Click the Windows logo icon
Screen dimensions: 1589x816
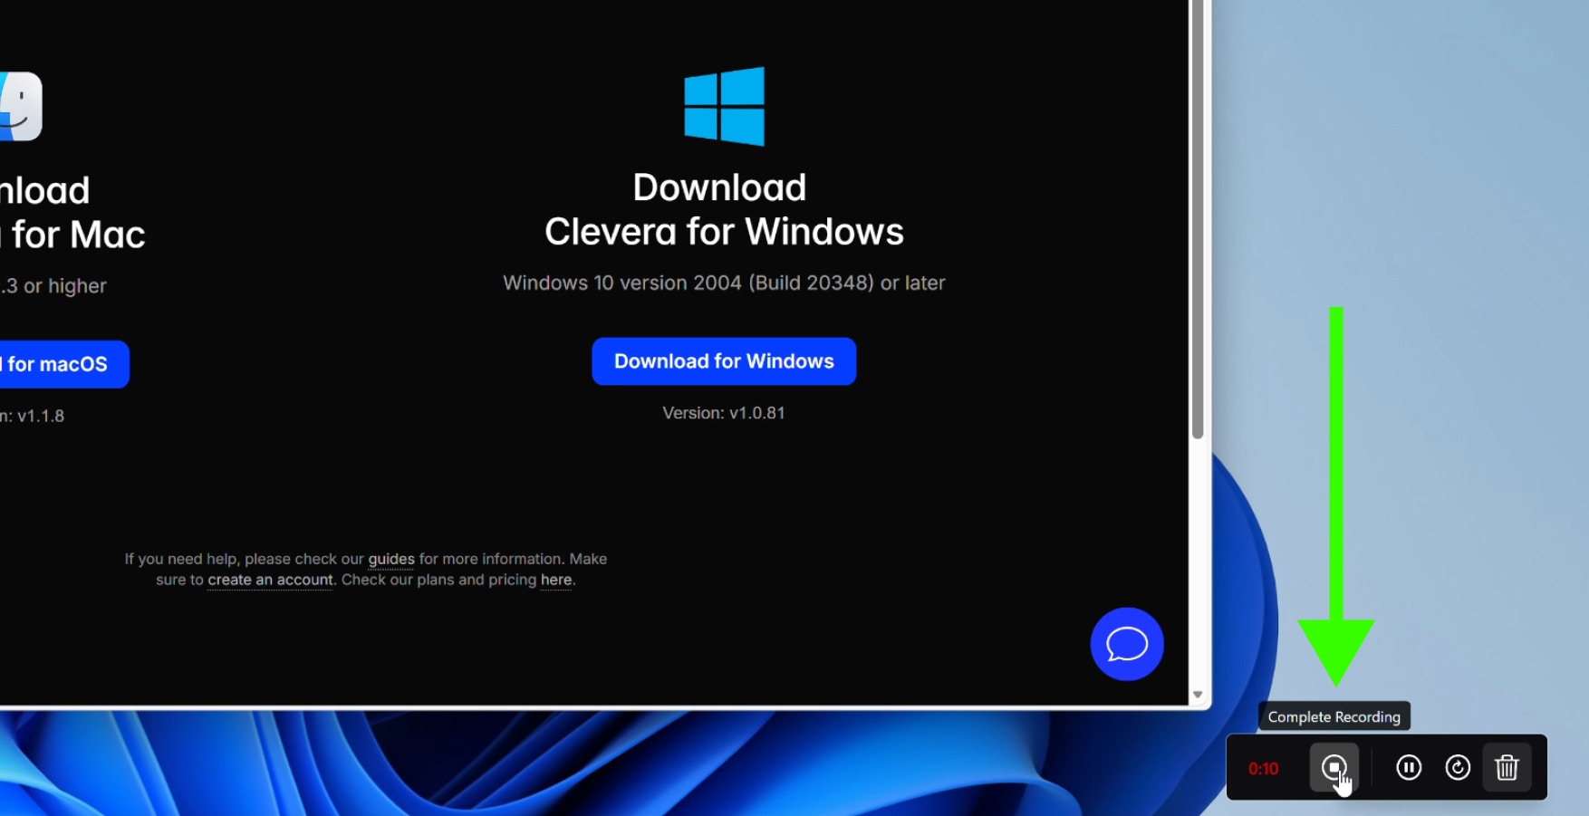point(724,106)
